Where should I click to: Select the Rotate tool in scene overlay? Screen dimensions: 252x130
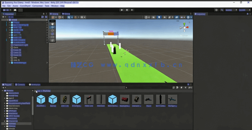(52, 31)
